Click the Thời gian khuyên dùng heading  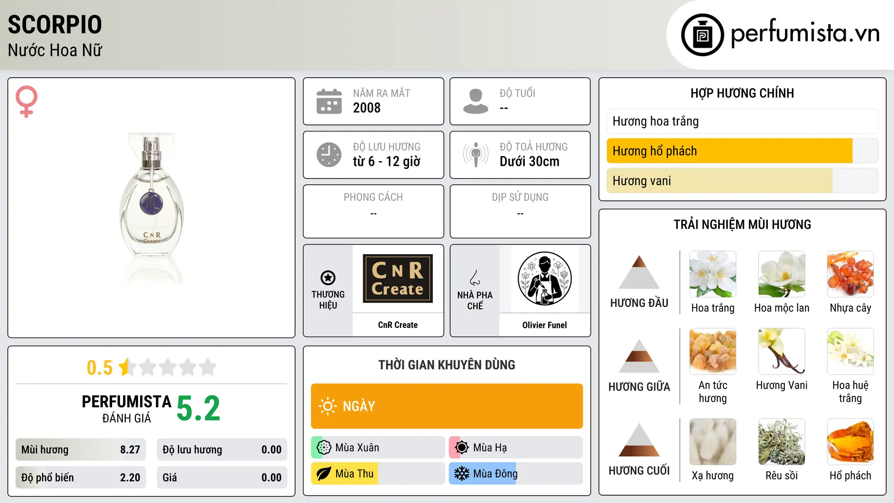(447, 365)
